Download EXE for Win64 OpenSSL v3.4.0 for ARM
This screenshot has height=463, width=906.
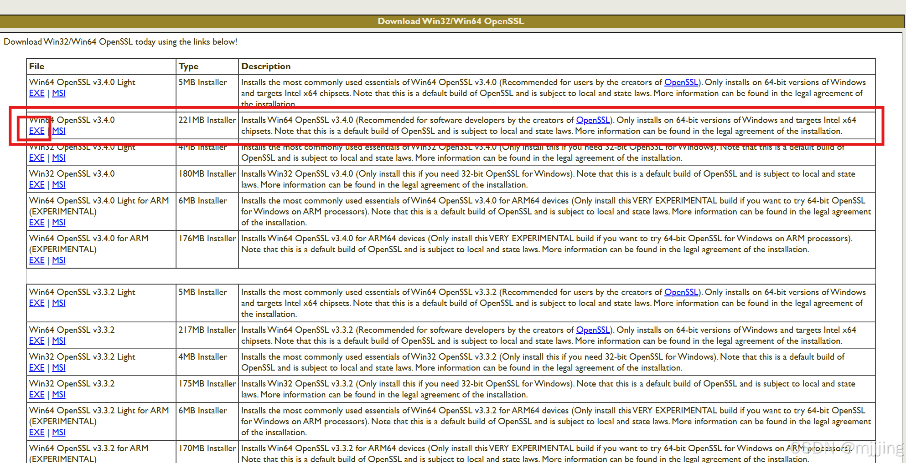[36, 260]
